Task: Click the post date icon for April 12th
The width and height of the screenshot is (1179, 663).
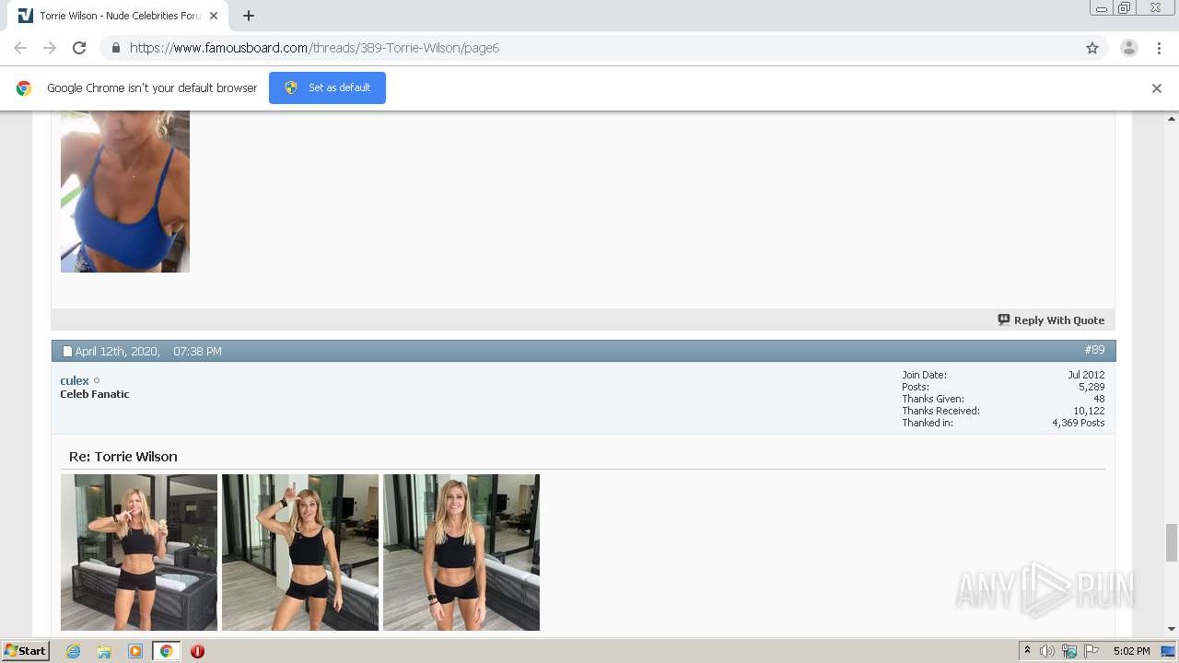Action: (67, 351)
